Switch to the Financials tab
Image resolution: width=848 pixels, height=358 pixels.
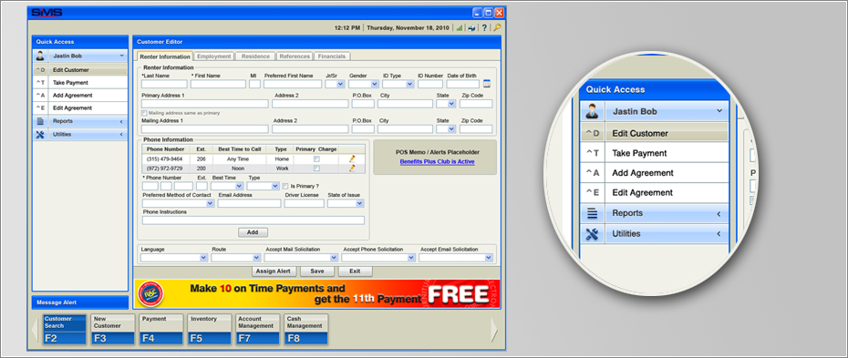pyautogui.click(x=332, y=56)
